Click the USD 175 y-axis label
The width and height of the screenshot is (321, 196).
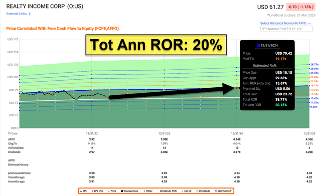tap(13, 39)
